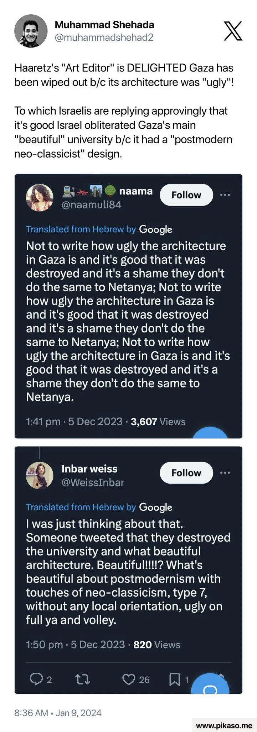This screenshot has width=257, height=732.
Task: Follow the naama account
Action: 186,195
